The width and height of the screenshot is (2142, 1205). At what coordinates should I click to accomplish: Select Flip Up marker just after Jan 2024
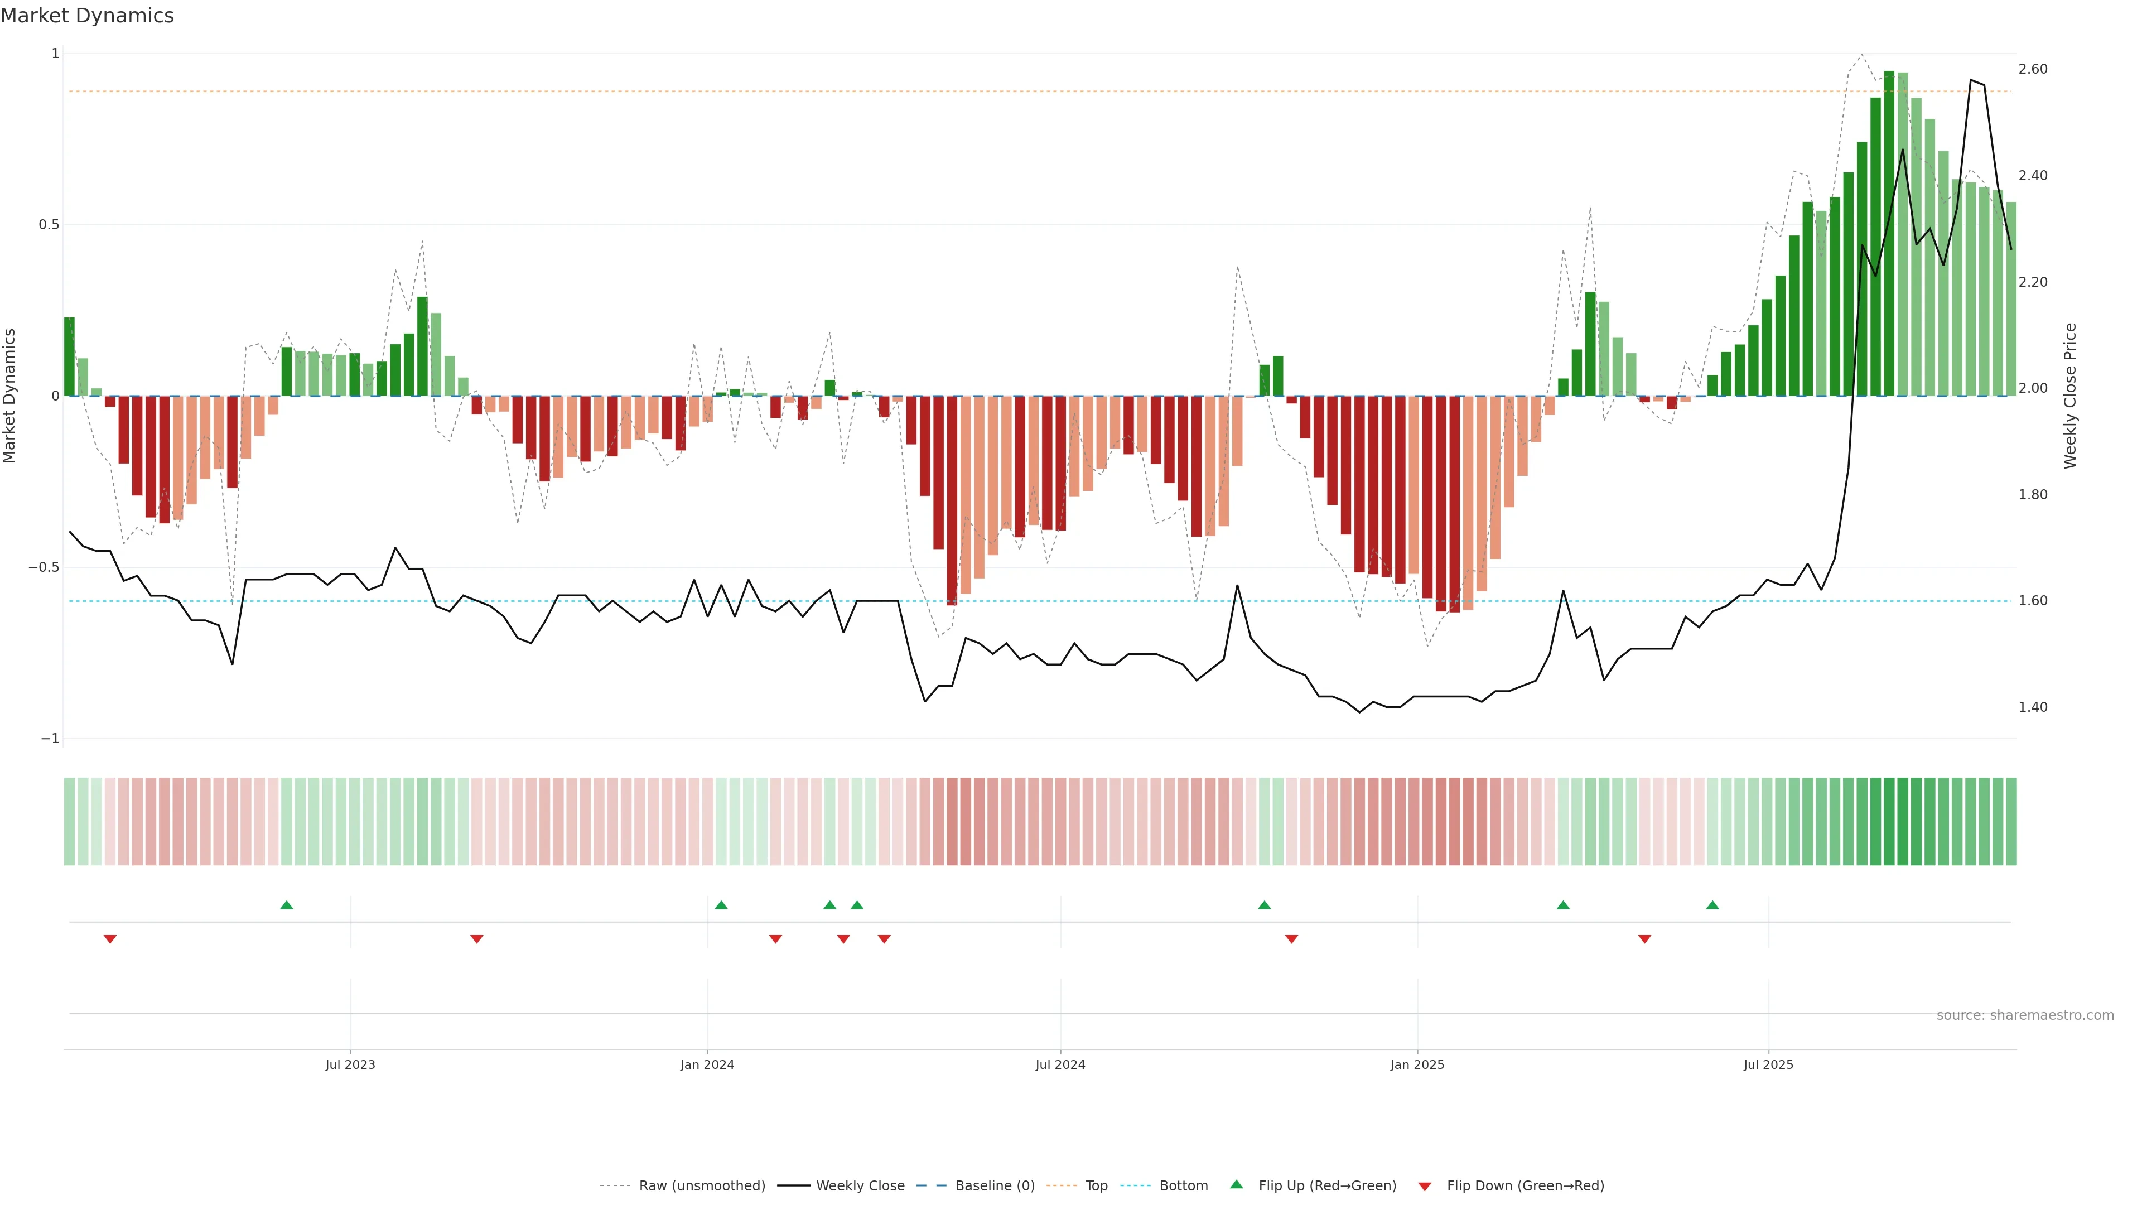click(721, 905)
